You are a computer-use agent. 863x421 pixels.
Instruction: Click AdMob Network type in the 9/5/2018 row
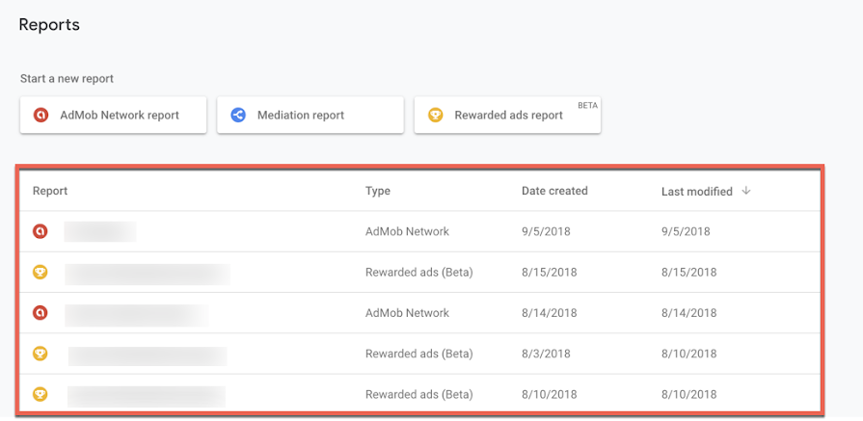click(x=407, y=231)
